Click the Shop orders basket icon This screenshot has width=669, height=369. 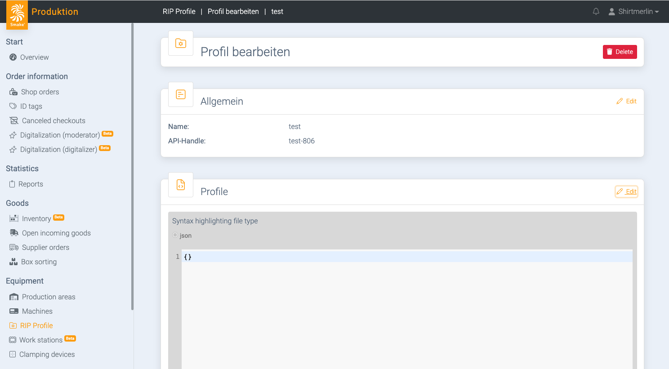coord(13,92)
